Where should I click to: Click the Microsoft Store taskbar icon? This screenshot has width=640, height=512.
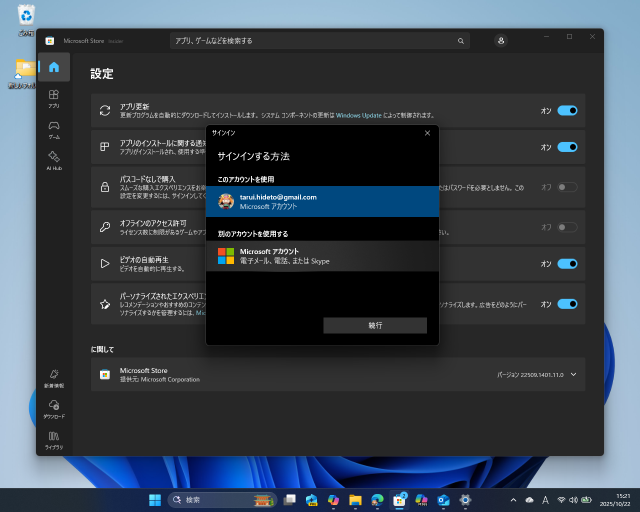click(399, 500)
